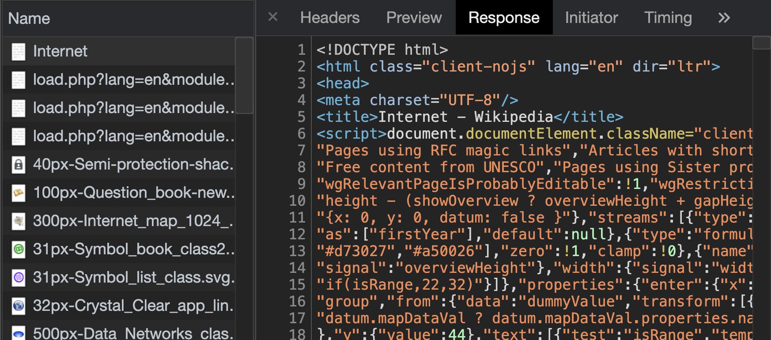Open the Headers tab
This screenshot has width=771, height=340.
click(x=330, y=18)
